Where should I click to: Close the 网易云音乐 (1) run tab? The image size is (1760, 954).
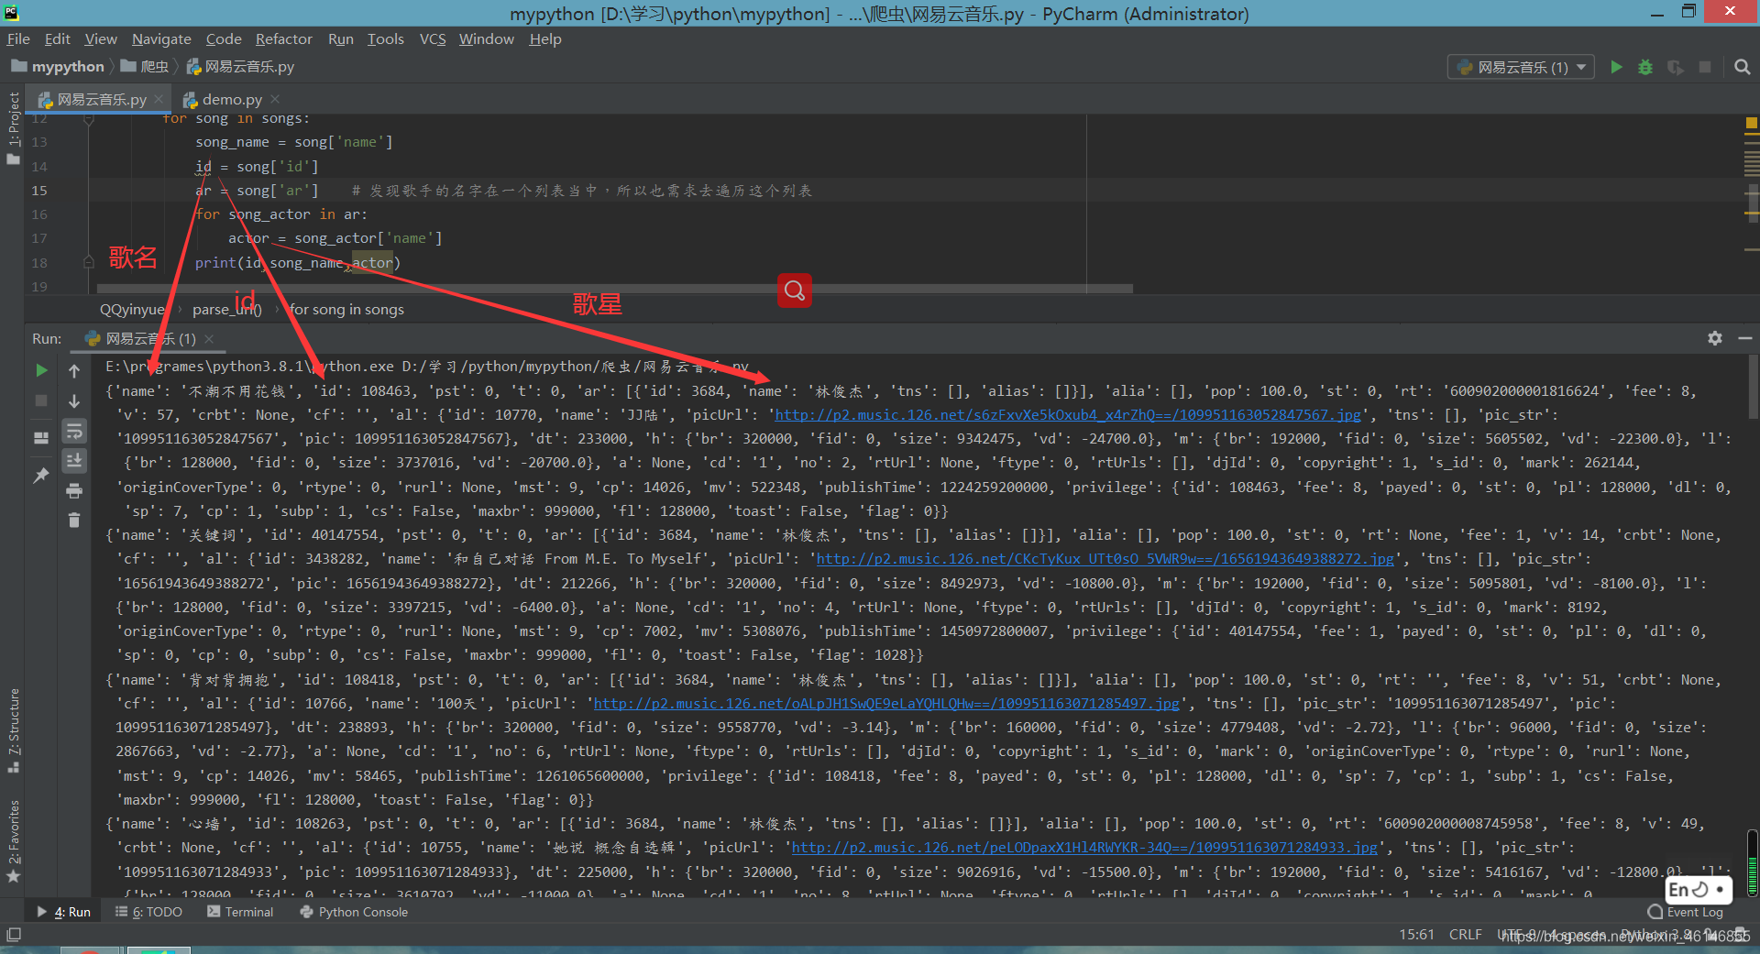click(209, 339)
